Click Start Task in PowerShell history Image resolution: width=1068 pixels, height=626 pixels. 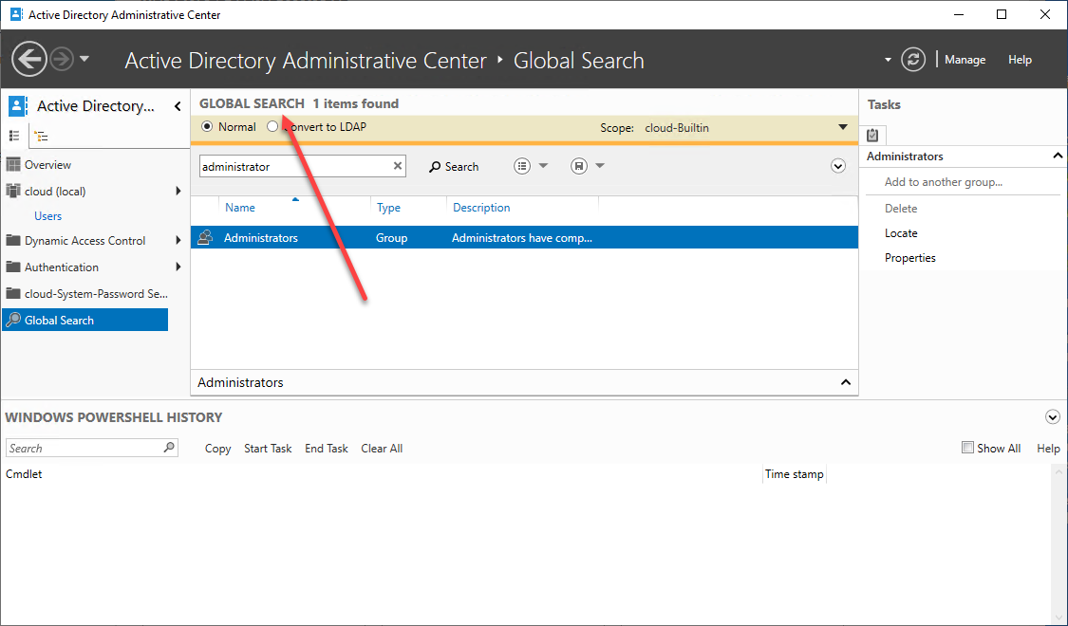[x=268, y=449]
